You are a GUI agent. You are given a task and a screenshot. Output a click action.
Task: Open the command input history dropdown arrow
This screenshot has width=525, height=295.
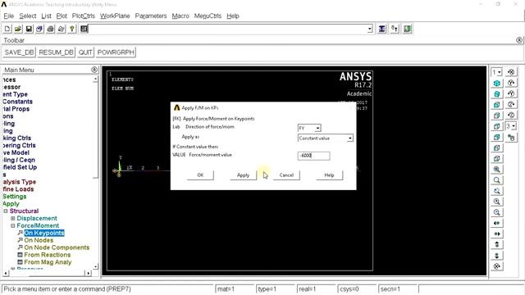click(x=370, y=29)
